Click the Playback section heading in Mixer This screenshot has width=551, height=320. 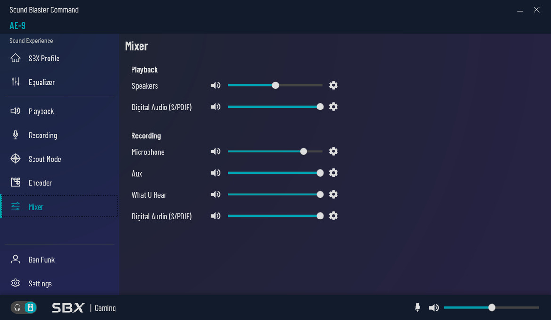(144, 70)
